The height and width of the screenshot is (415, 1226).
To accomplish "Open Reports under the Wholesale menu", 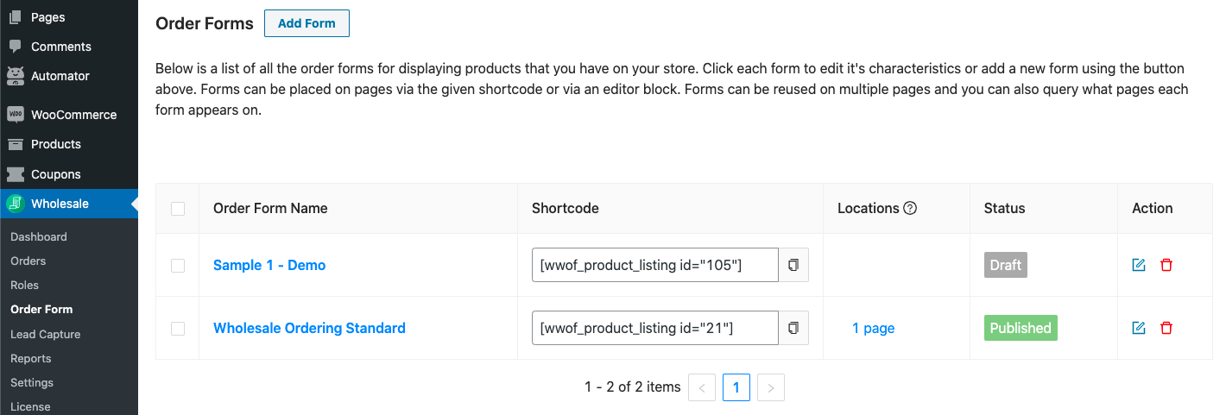I will [x=31, y=358].
